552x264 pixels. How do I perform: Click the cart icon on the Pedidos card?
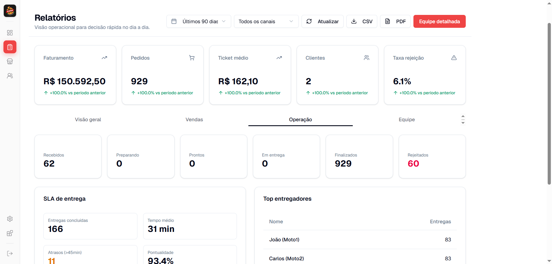(x=192, y=58)
